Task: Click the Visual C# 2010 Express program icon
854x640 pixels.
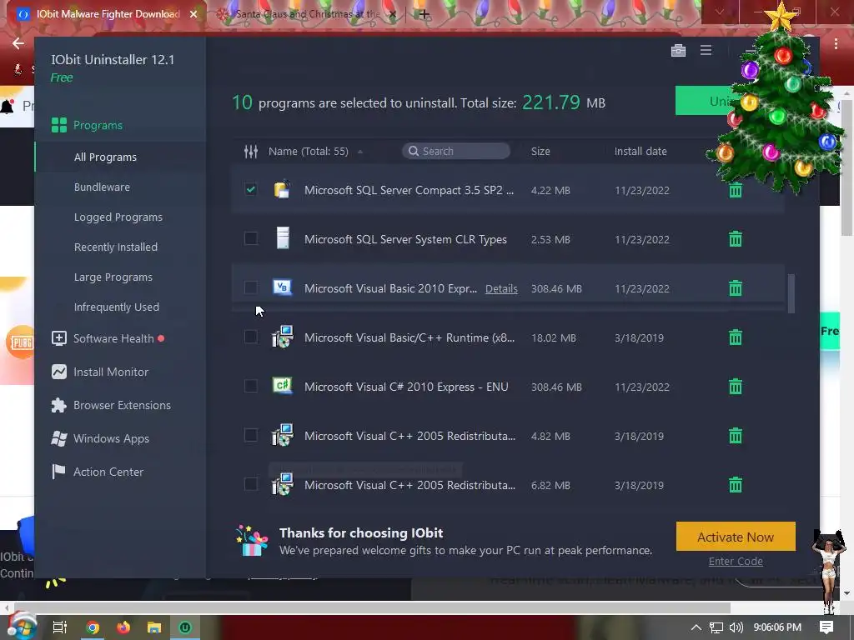Action: (x=282, y=386)
